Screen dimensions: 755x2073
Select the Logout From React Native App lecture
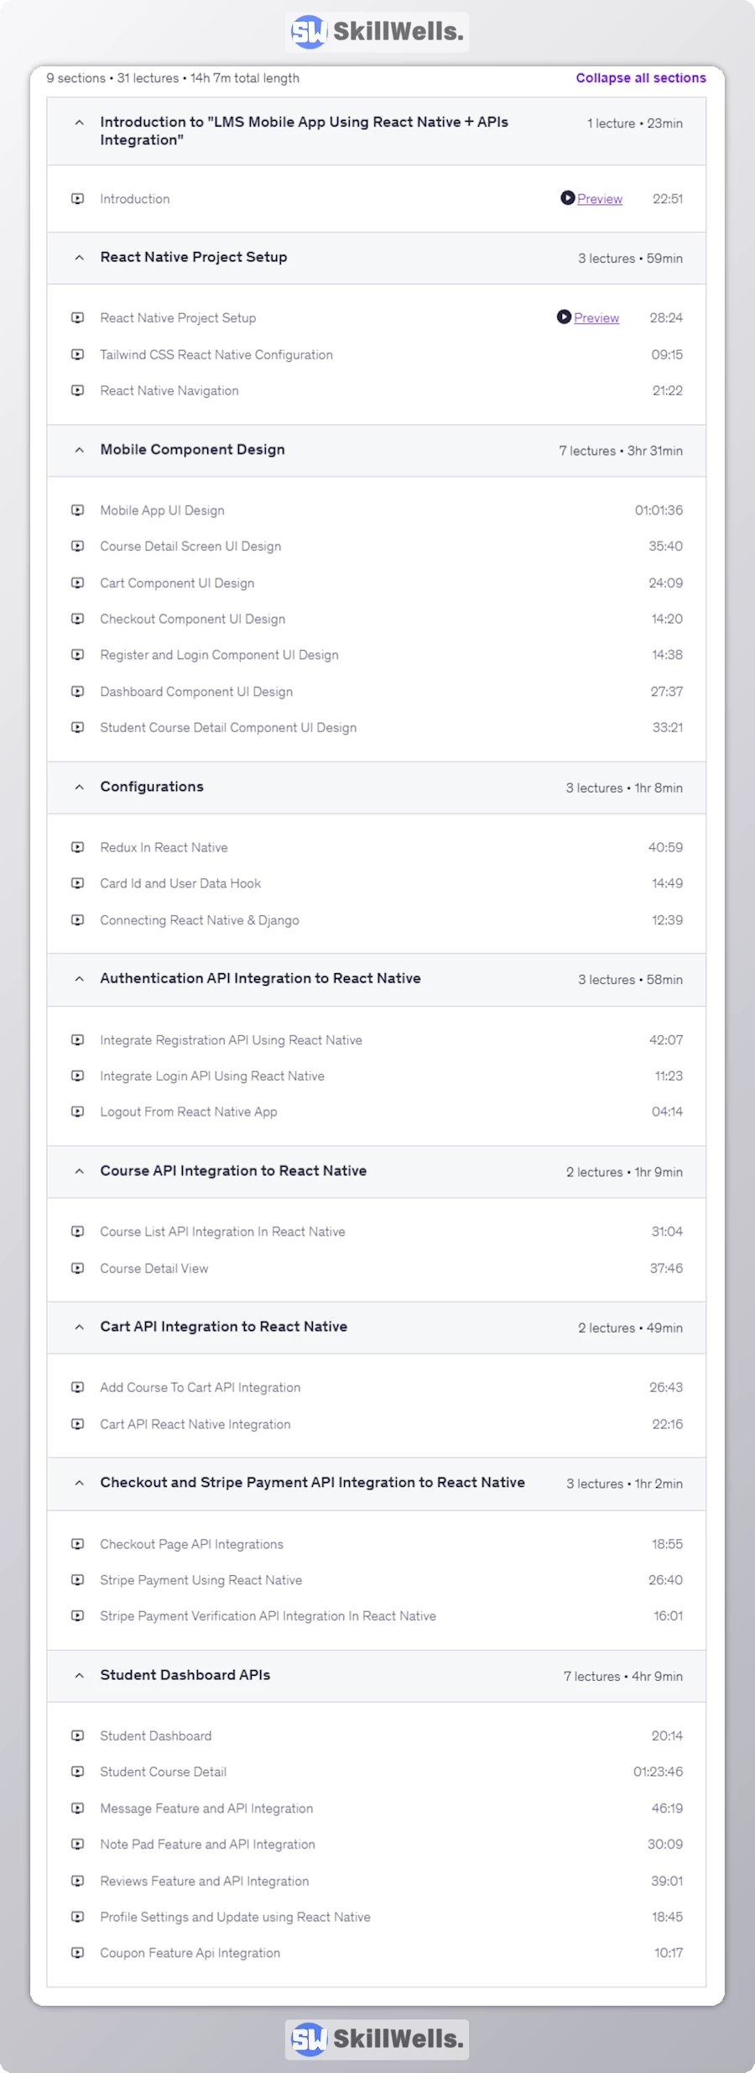189,1112
